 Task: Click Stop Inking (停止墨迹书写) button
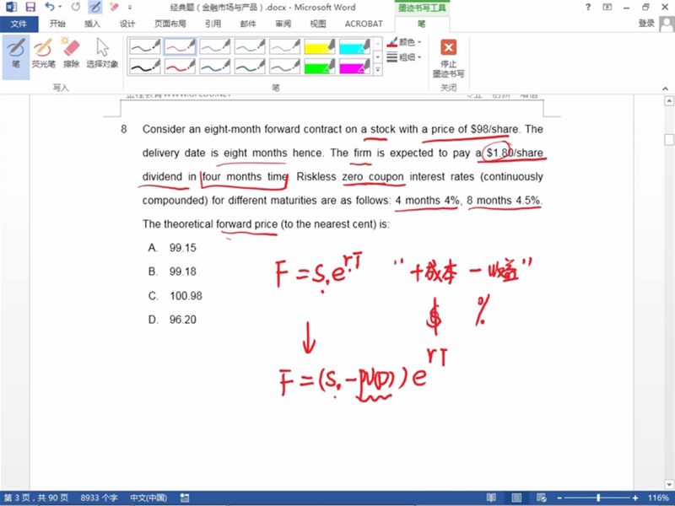[449, 58]
